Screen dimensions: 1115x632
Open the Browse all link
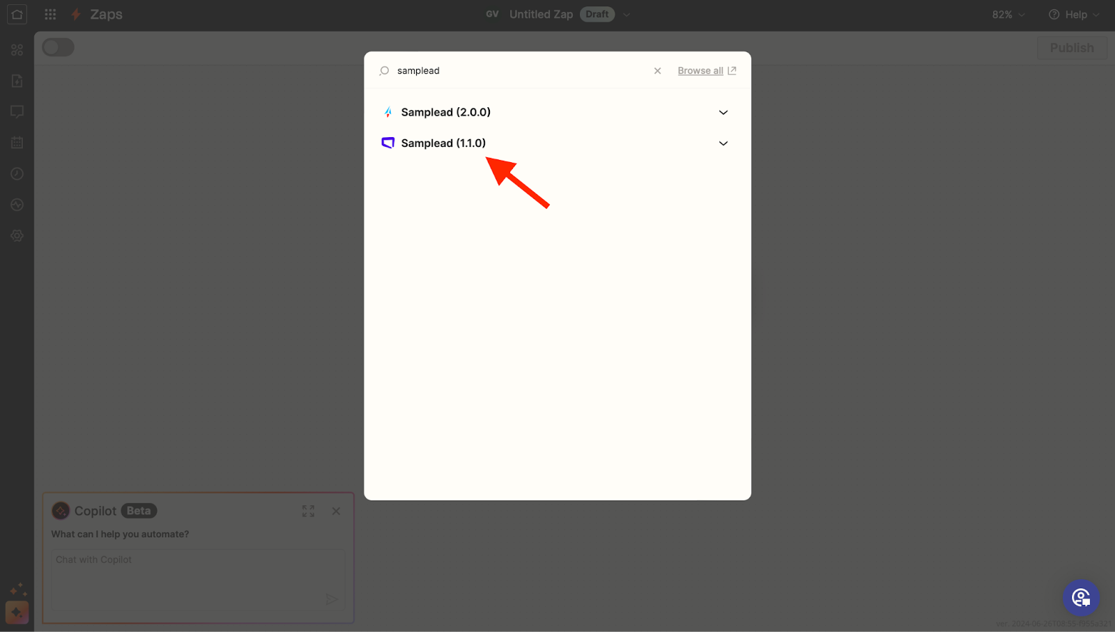pyautogui.click(x=707, y=70)
